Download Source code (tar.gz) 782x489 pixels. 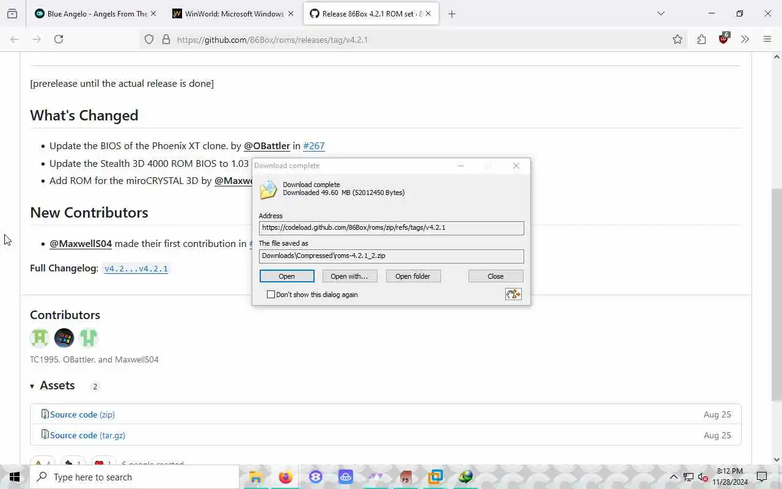[x=87, y=435]
